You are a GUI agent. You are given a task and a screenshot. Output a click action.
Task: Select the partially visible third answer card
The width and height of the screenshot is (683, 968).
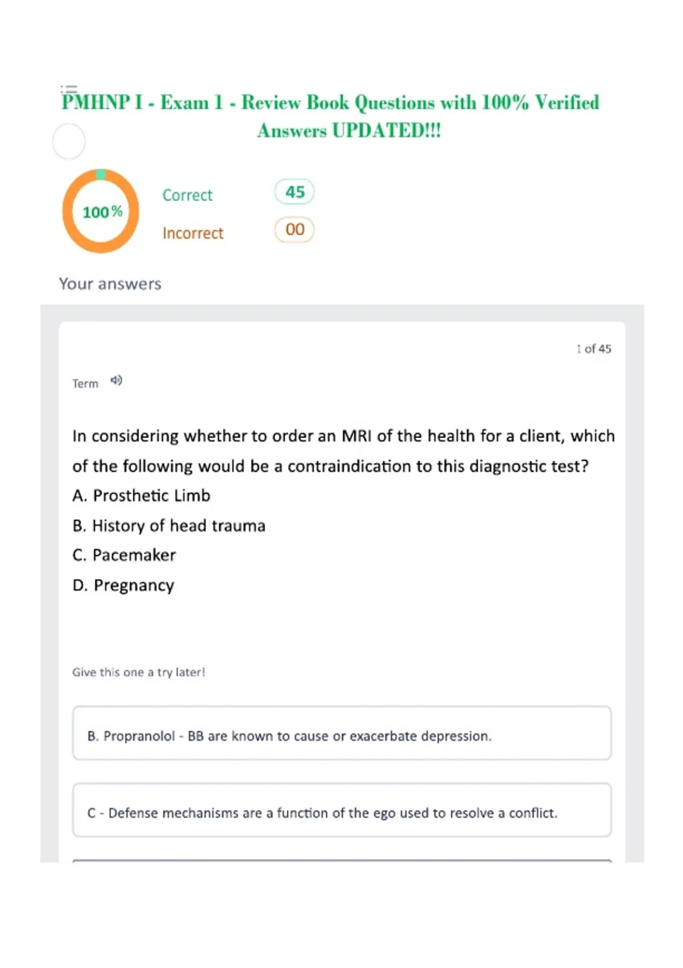[342, 861]
